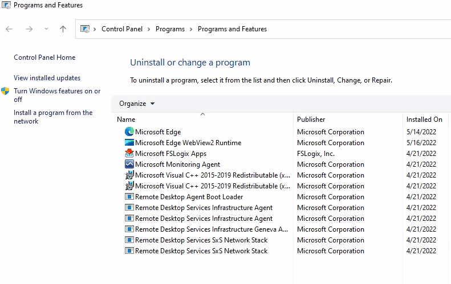Open the Organize dropdown menu
This screenshot has width=451, height=284.
point(137,104)
